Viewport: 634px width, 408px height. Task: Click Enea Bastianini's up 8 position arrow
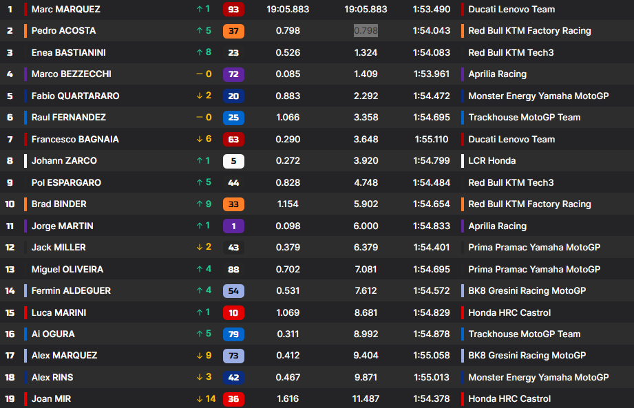pyautogui.click(x=204, y=53)
